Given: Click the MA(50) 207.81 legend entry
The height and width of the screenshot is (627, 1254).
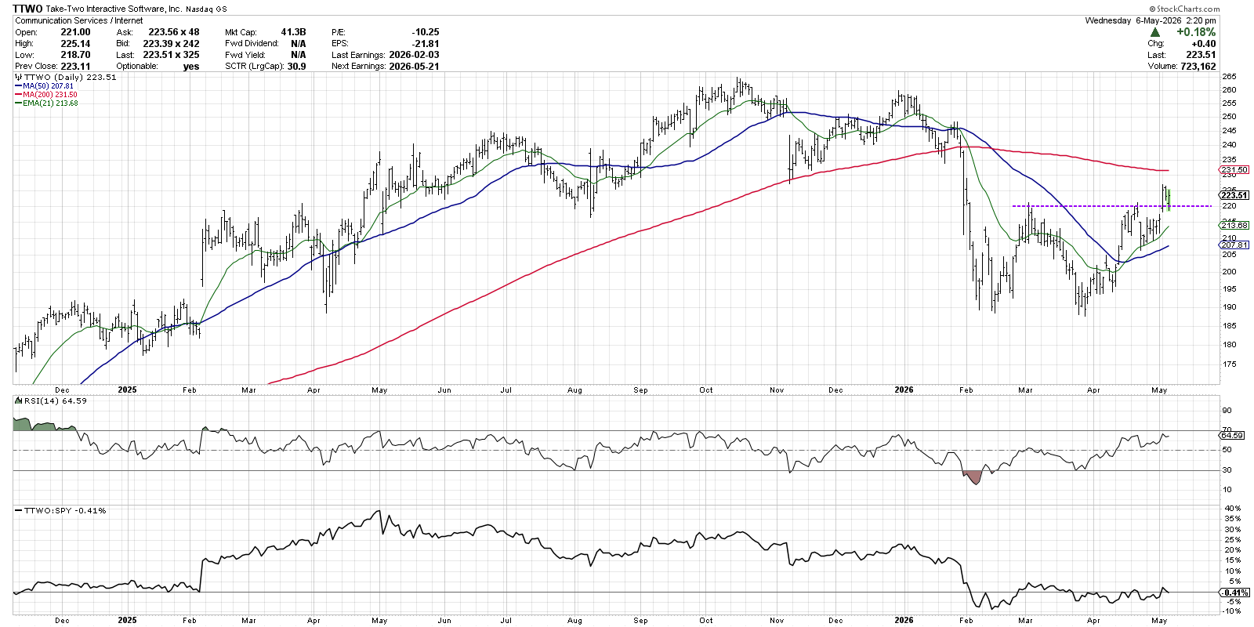Looking at the screenshot, I should [x=48, y=86].
